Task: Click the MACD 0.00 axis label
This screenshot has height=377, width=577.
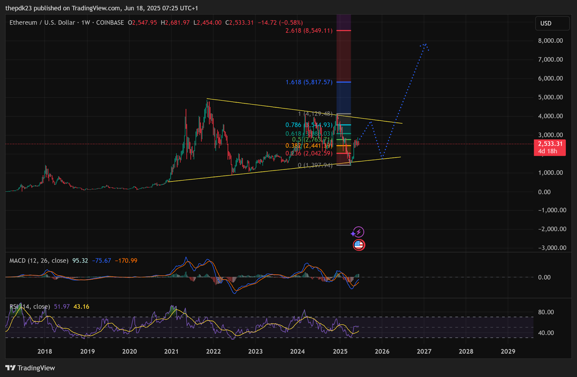Action: coord(544,277)
